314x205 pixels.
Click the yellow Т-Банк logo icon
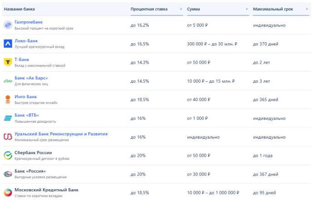8,62
